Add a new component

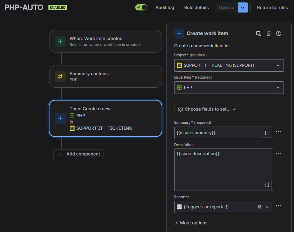click(79, 154)
